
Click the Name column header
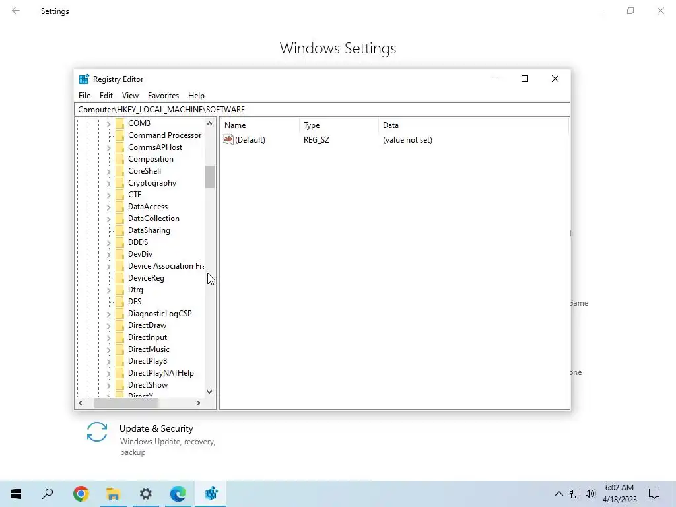click(x=260, y=125)
